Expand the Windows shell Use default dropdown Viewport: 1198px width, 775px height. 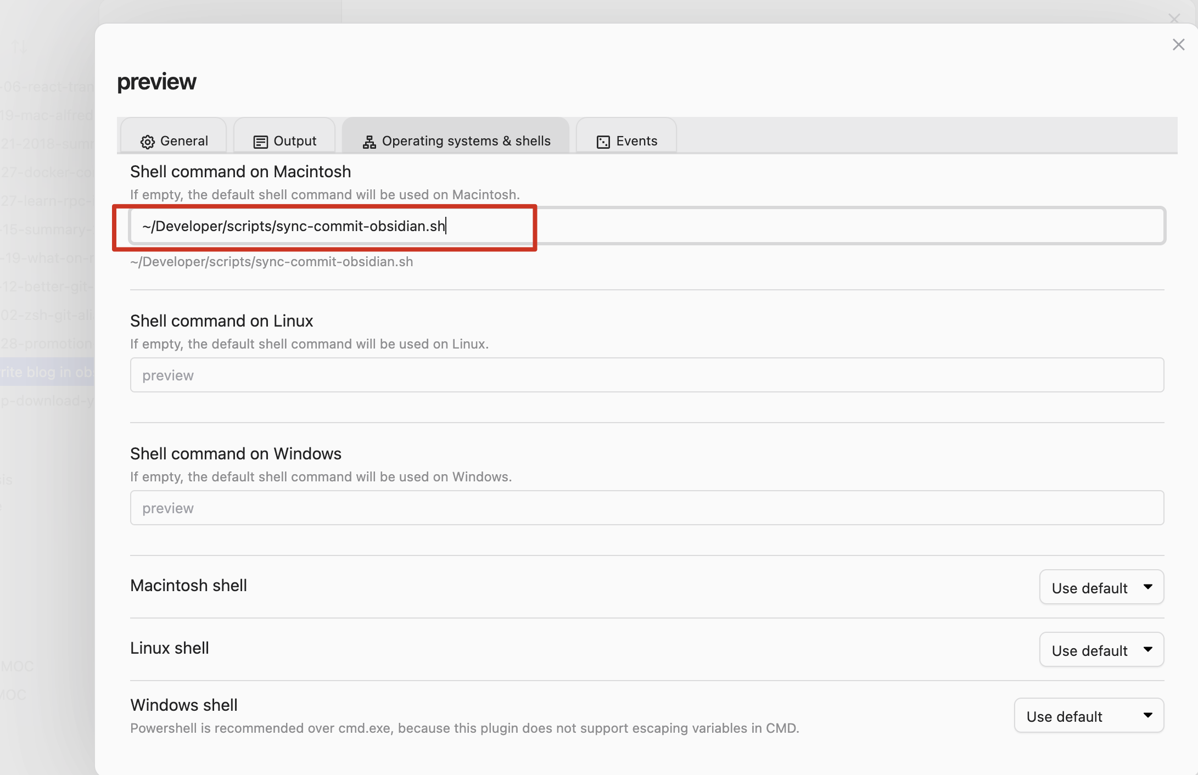[1089, 716]
